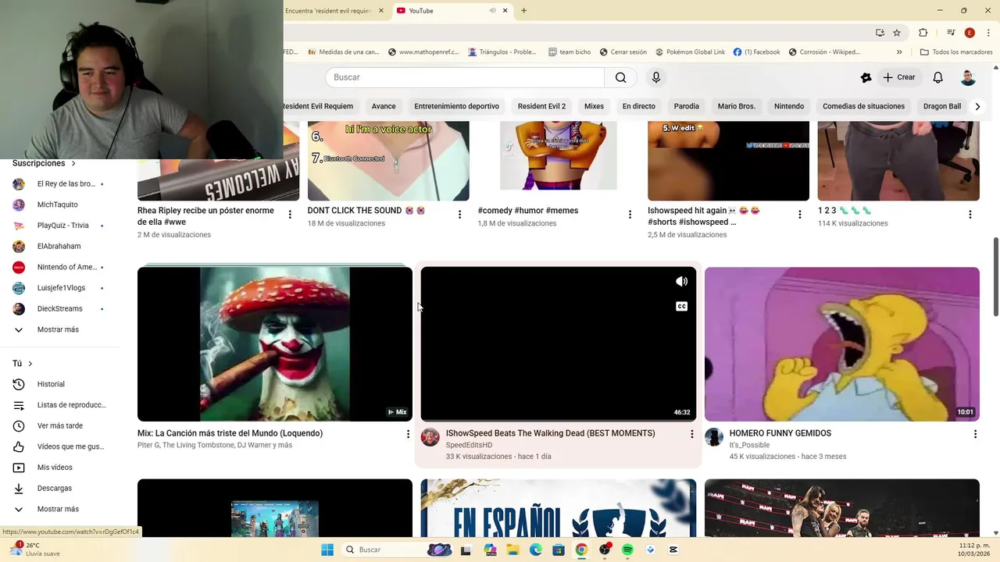Open the mushroom clown mix thumbnail
1000x562 pixels.
click(275, 344)
